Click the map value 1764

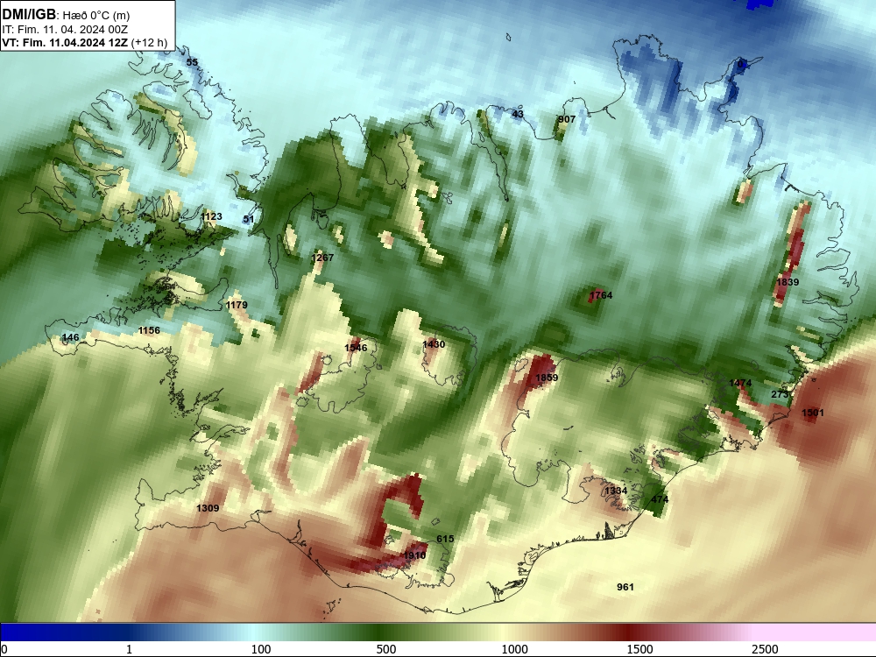pyautogui.click(x=601, y=295)
